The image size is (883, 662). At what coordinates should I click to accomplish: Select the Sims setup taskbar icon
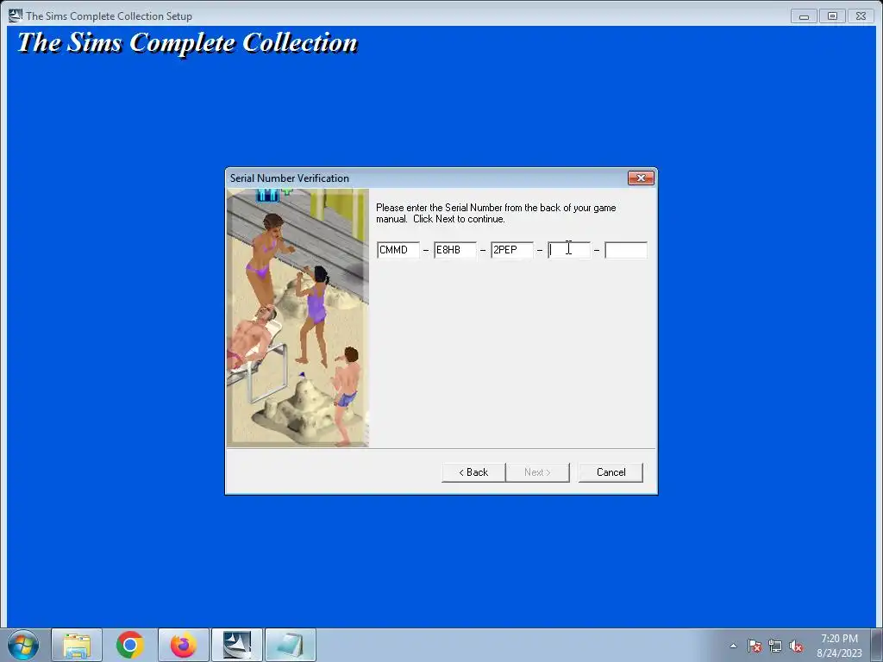point(237,645)
